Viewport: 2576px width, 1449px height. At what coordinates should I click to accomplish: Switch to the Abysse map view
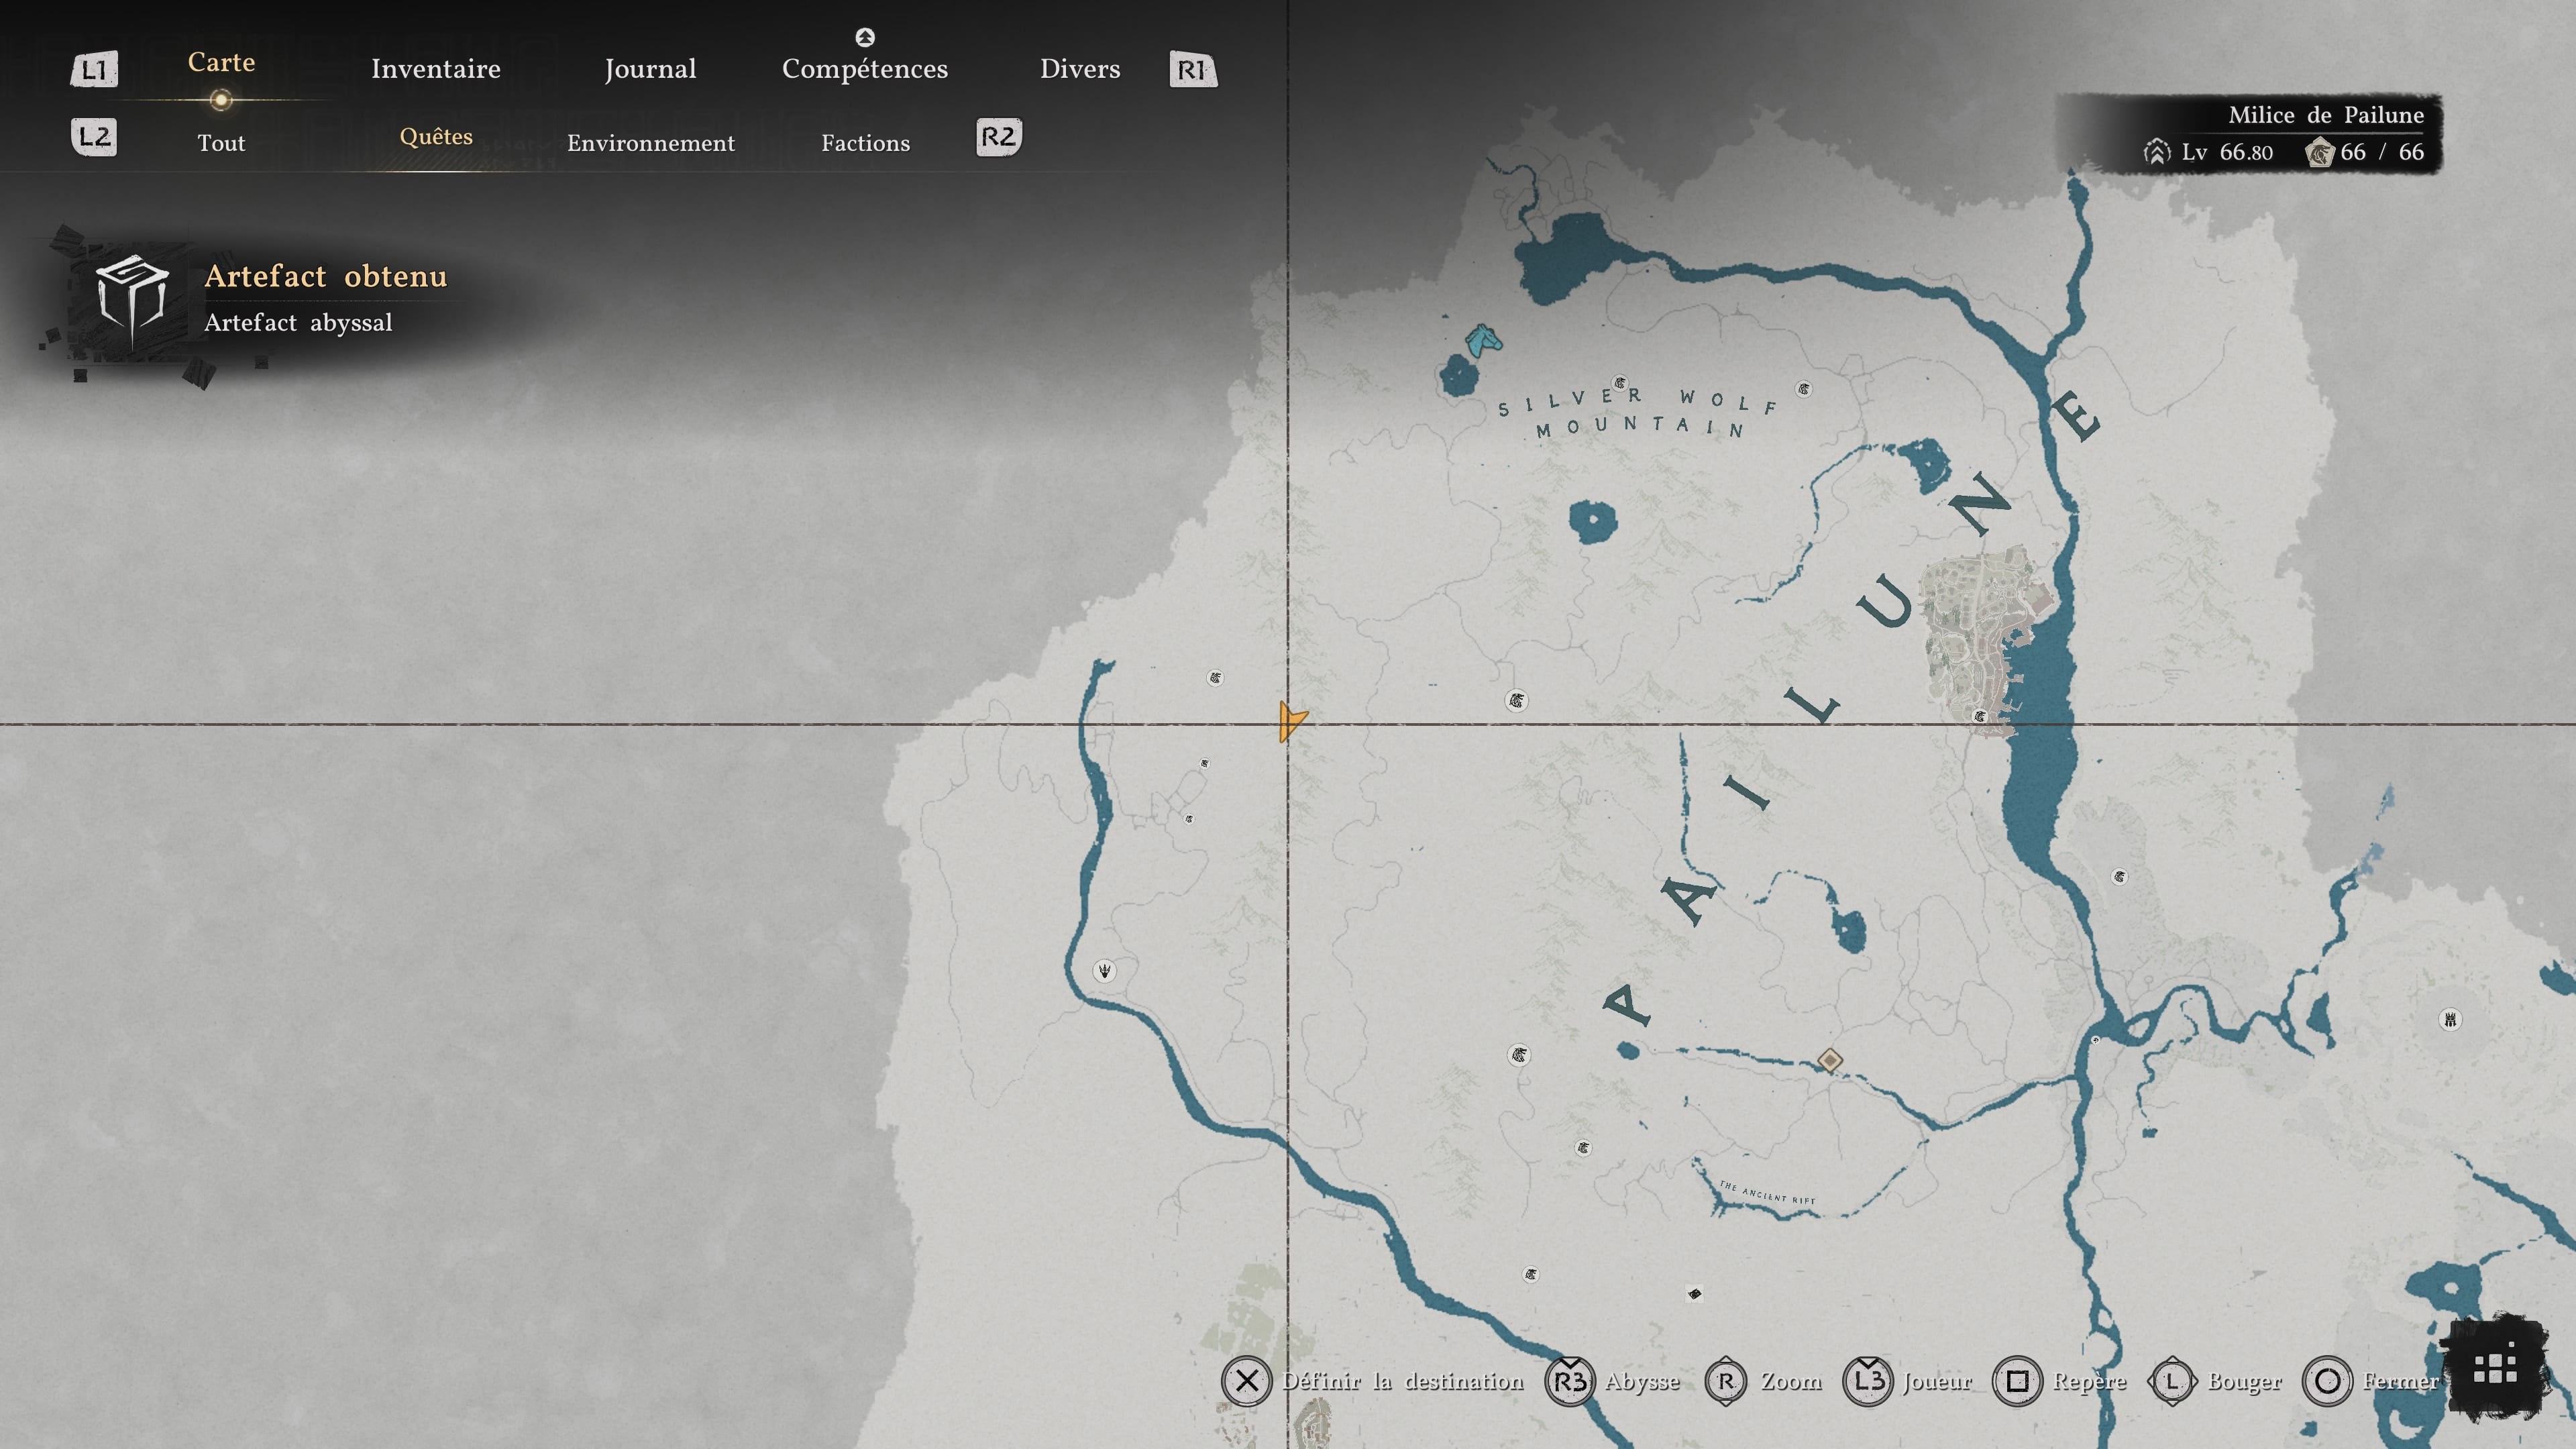click(1642, 1382)
